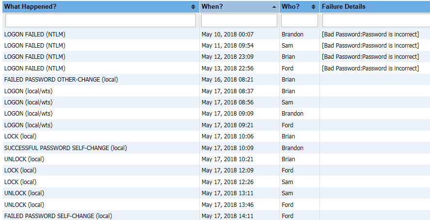Select the May 17, 2018 08:56 date cell
This screenshot has height=220, width=430.
[228, 102]
